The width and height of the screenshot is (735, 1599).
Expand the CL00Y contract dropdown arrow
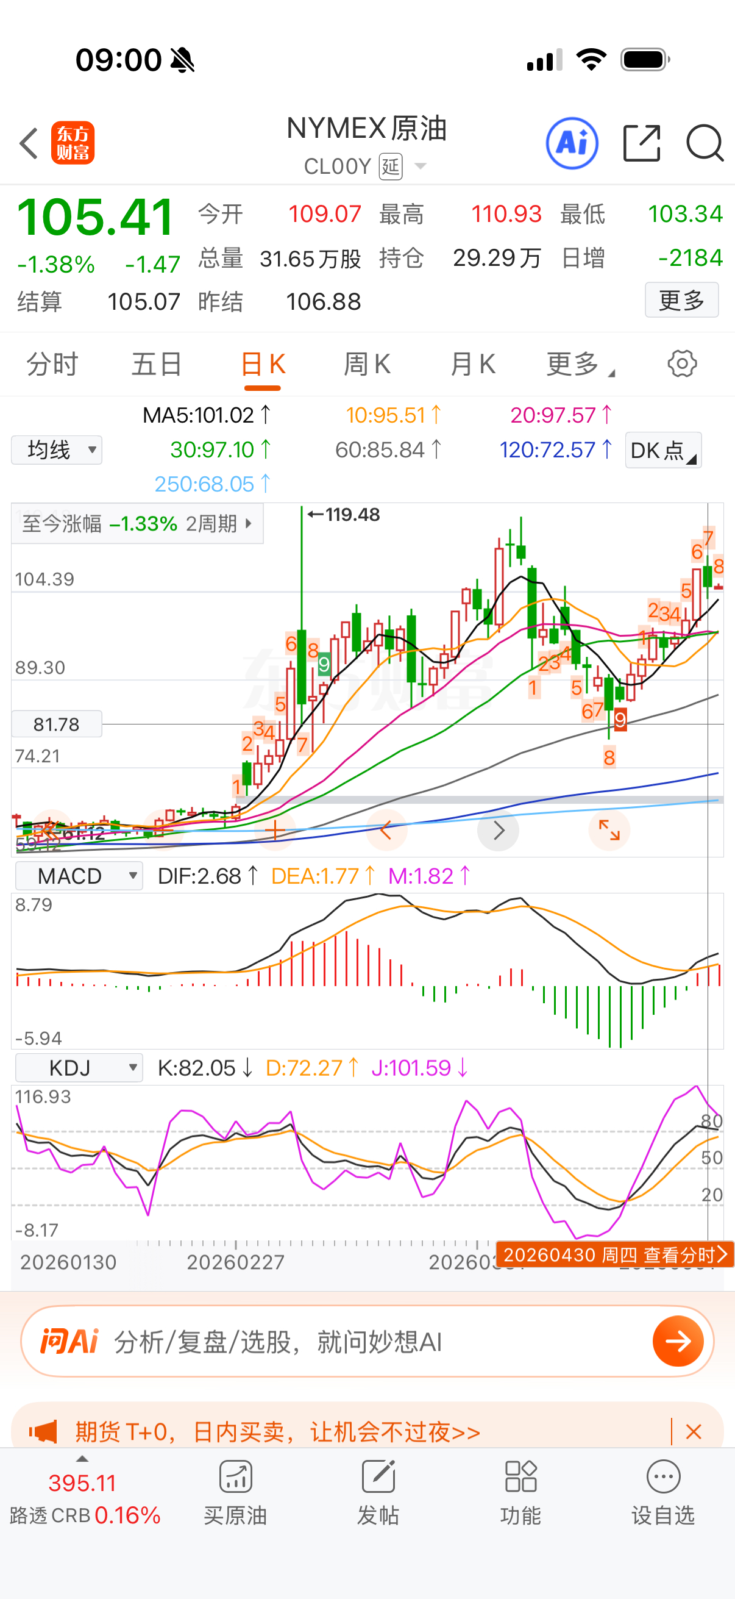coord(420,166)
